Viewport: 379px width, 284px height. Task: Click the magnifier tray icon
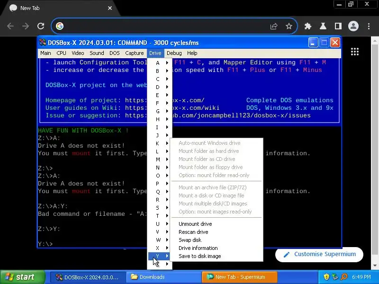344,277
